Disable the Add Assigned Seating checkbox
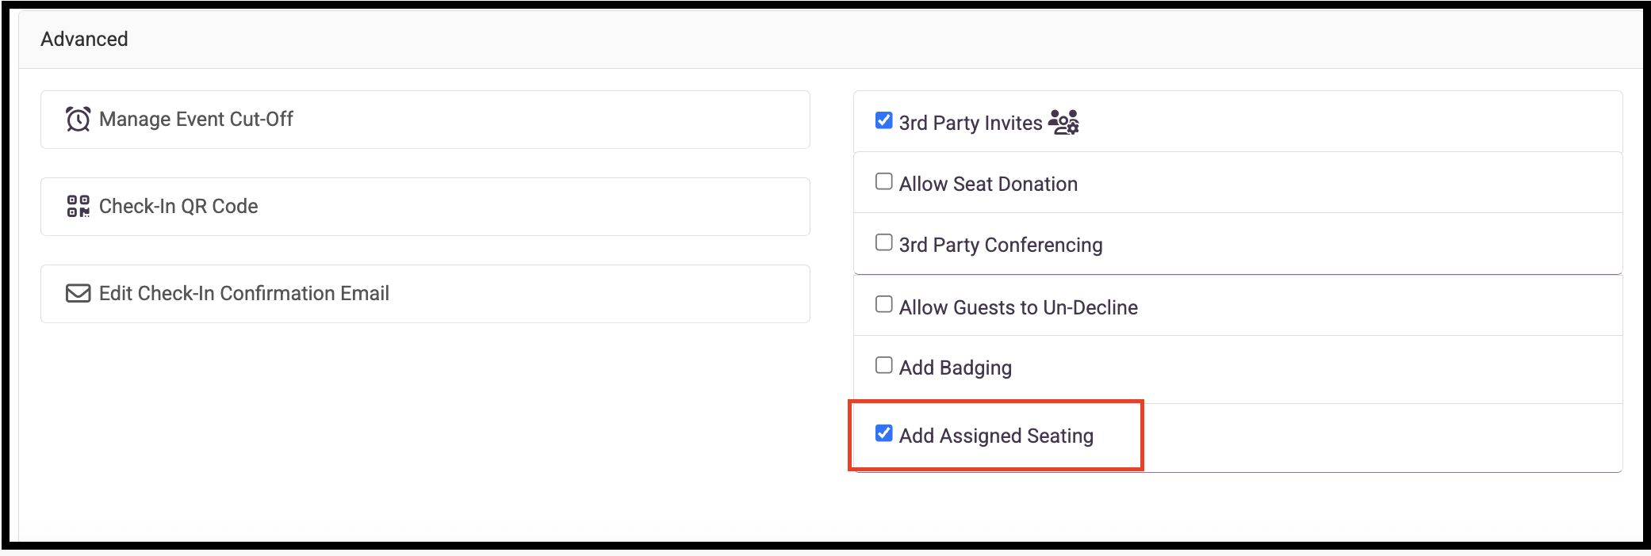The width and height of the screenshot is (1651, 556). click(883, 433)
